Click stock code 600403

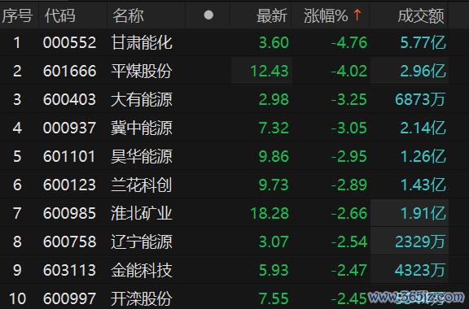pos(69,99)
